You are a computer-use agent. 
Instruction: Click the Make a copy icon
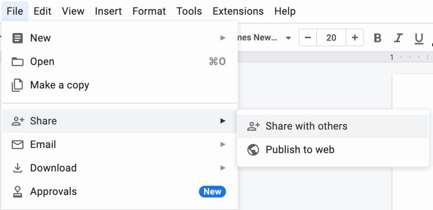point(17,85)
